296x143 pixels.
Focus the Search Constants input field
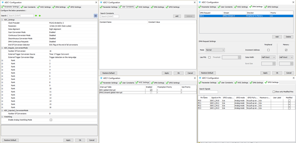pos(110,16)
